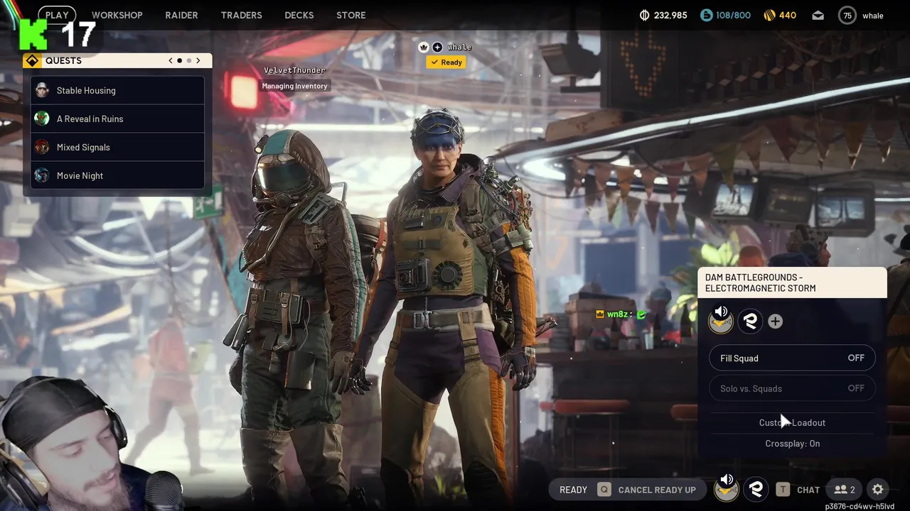This screenshot has width=910, height=511.
Task: Click the party leader crown icon
Action: pos(424,47)
